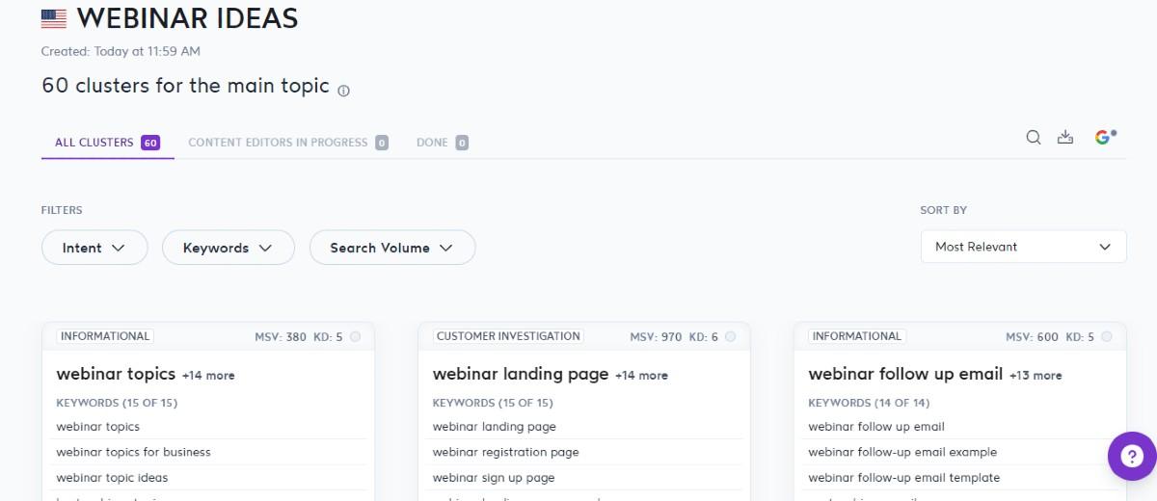
Task: Click the +13 more keywords link
Action: click(x=1036, y=376)
